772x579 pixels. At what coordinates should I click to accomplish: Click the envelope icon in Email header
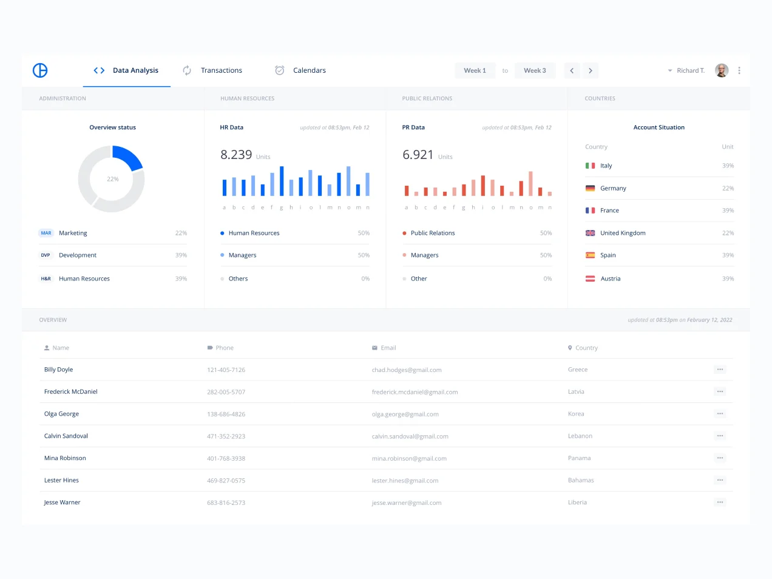tap(374, 348)
